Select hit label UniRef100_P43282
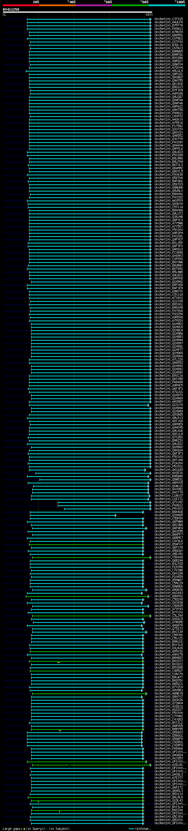This screenshot has width=188, height=831. [169, 197]
